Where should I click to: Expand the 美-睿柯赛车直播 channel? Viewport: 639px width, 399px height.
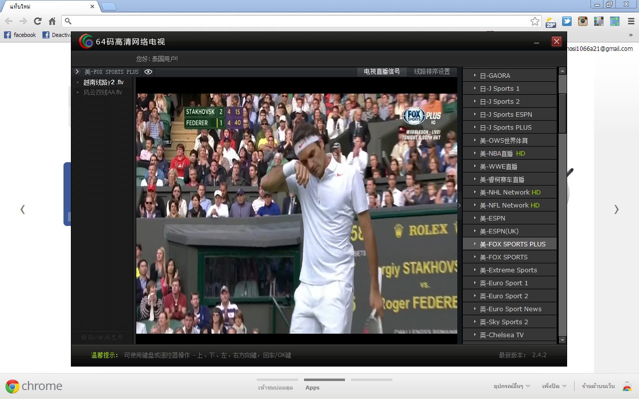point(509,179)
